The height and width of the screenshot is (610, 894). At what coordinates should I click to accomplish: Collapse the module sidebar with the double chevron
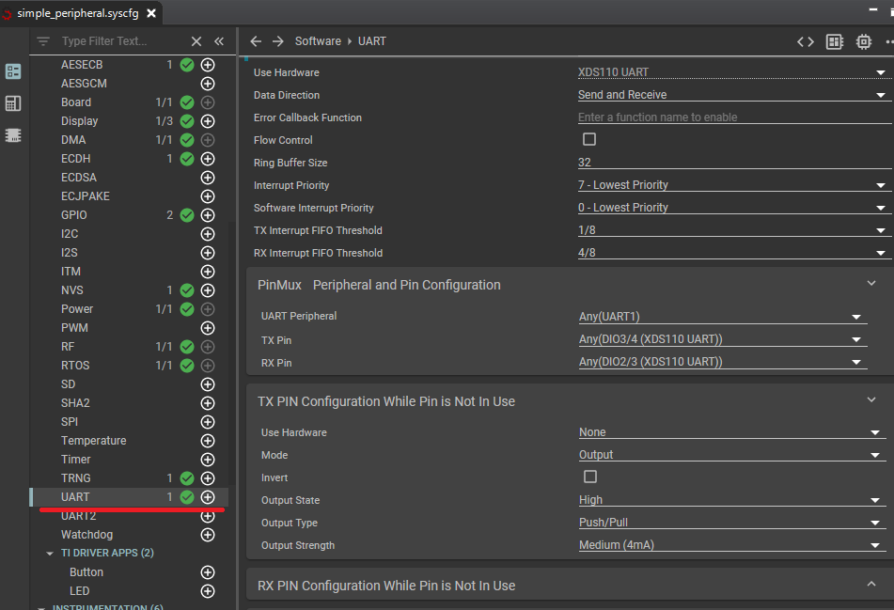[219, 41]
